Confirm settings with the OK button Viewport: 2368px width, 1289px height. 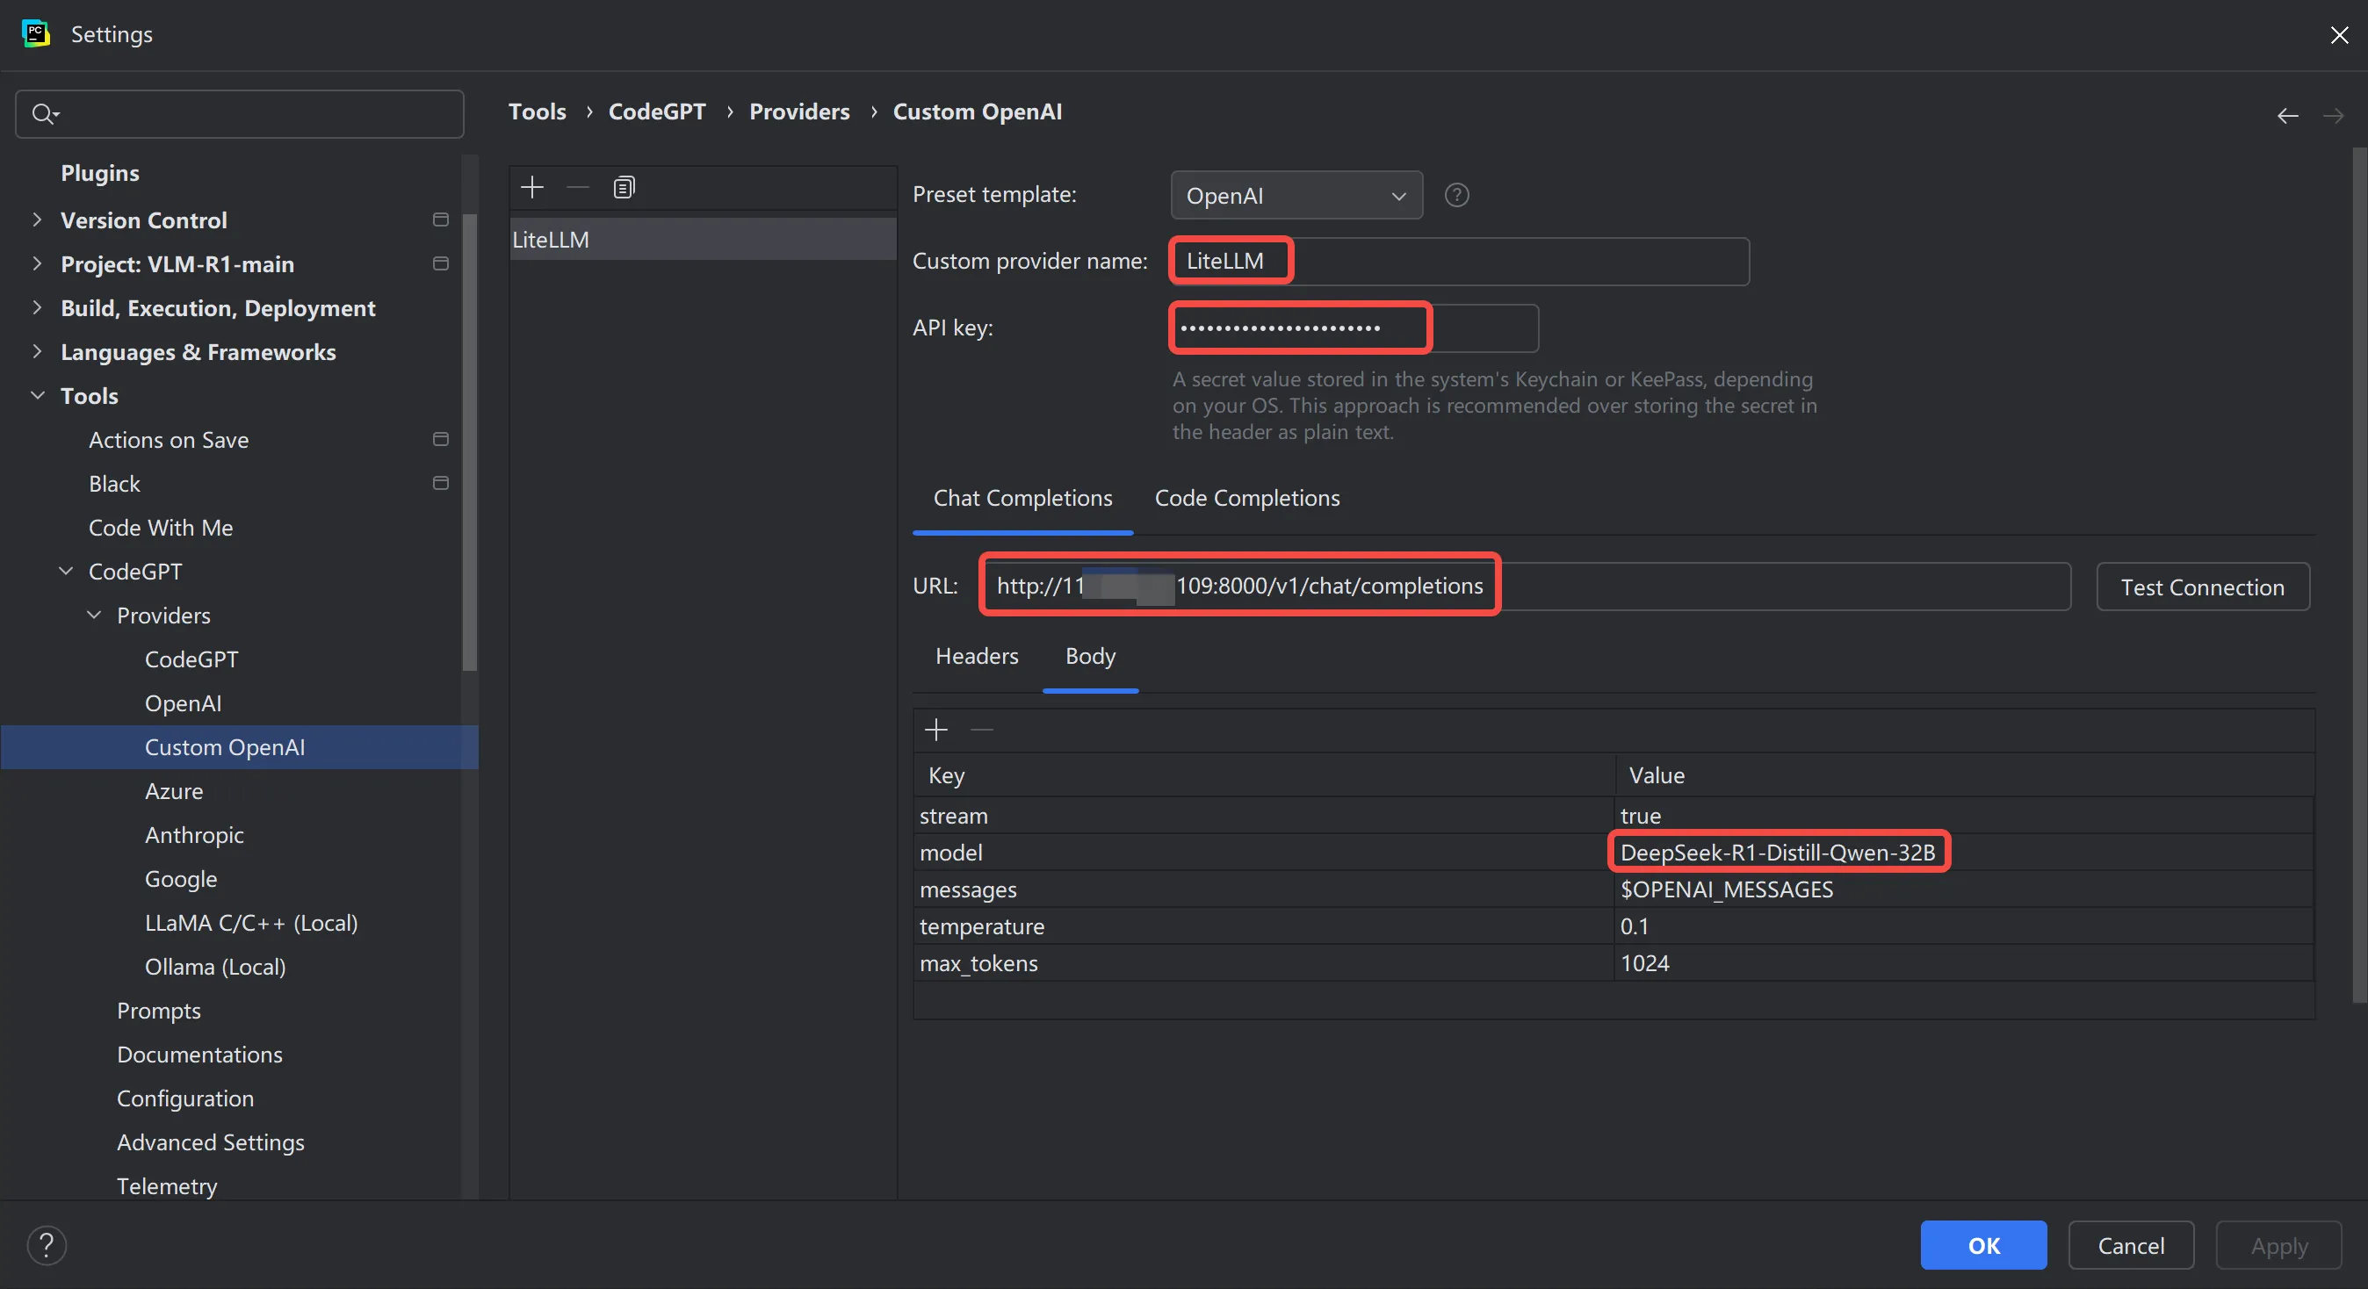(x=1982, y=1246)
